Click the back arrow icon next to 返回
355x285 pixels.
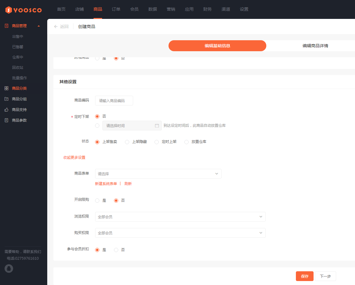(x=56, y=27)
